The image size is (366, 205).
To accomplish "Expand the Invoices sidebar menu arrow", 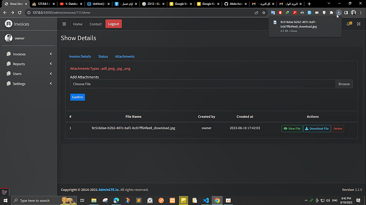I will pos(51,54).
